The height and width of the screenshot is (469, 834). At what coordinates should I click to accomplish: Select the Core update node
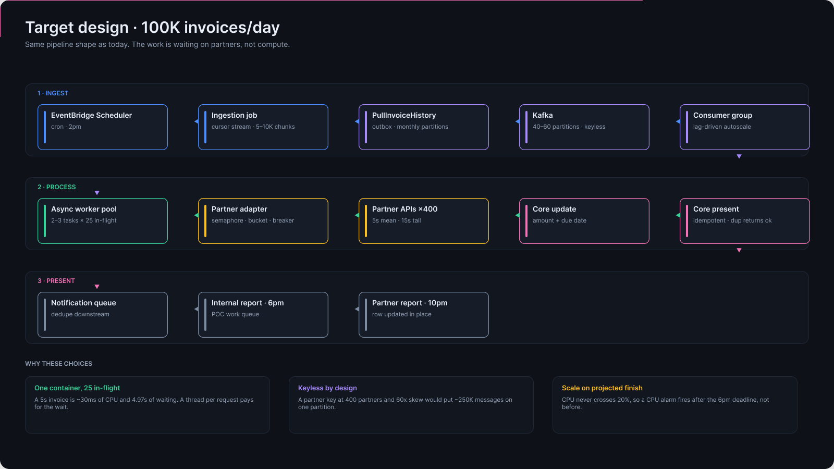click(584, 221)
